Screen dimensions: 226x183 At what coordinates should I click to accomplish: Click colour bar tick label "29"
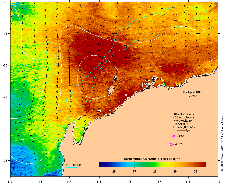coord(175,171)
